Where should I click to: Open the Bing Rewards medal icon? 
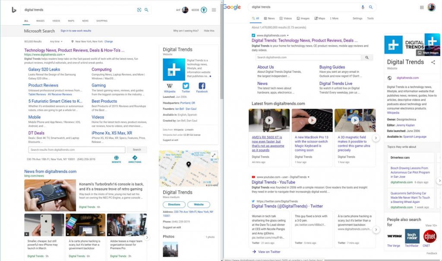(204, 10)
